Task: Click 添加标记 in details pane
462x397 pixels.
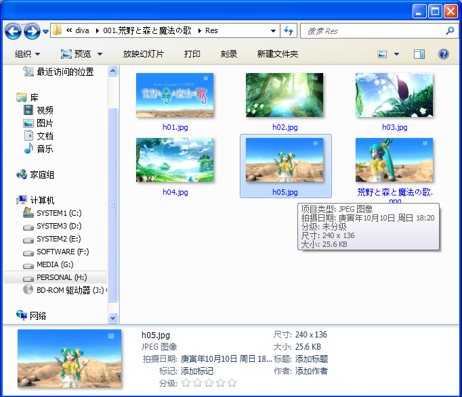Action: [x=197, y=371]
